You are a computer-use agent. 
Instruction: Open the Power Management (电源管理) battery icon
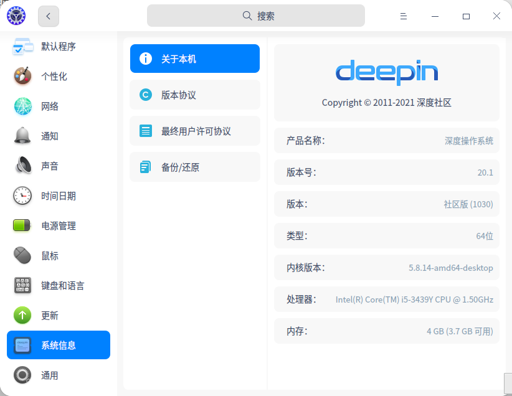[x=23, y=226]
